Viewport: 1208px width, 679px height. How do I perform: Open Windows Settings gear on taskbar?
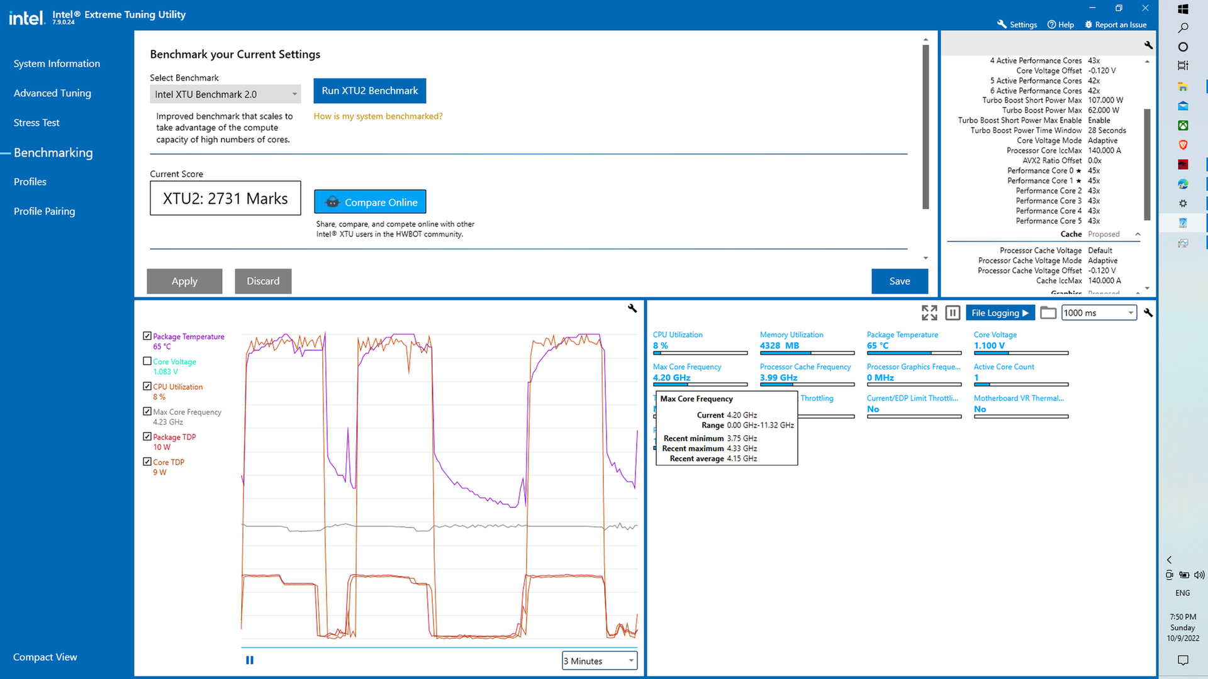point(1183,203)
